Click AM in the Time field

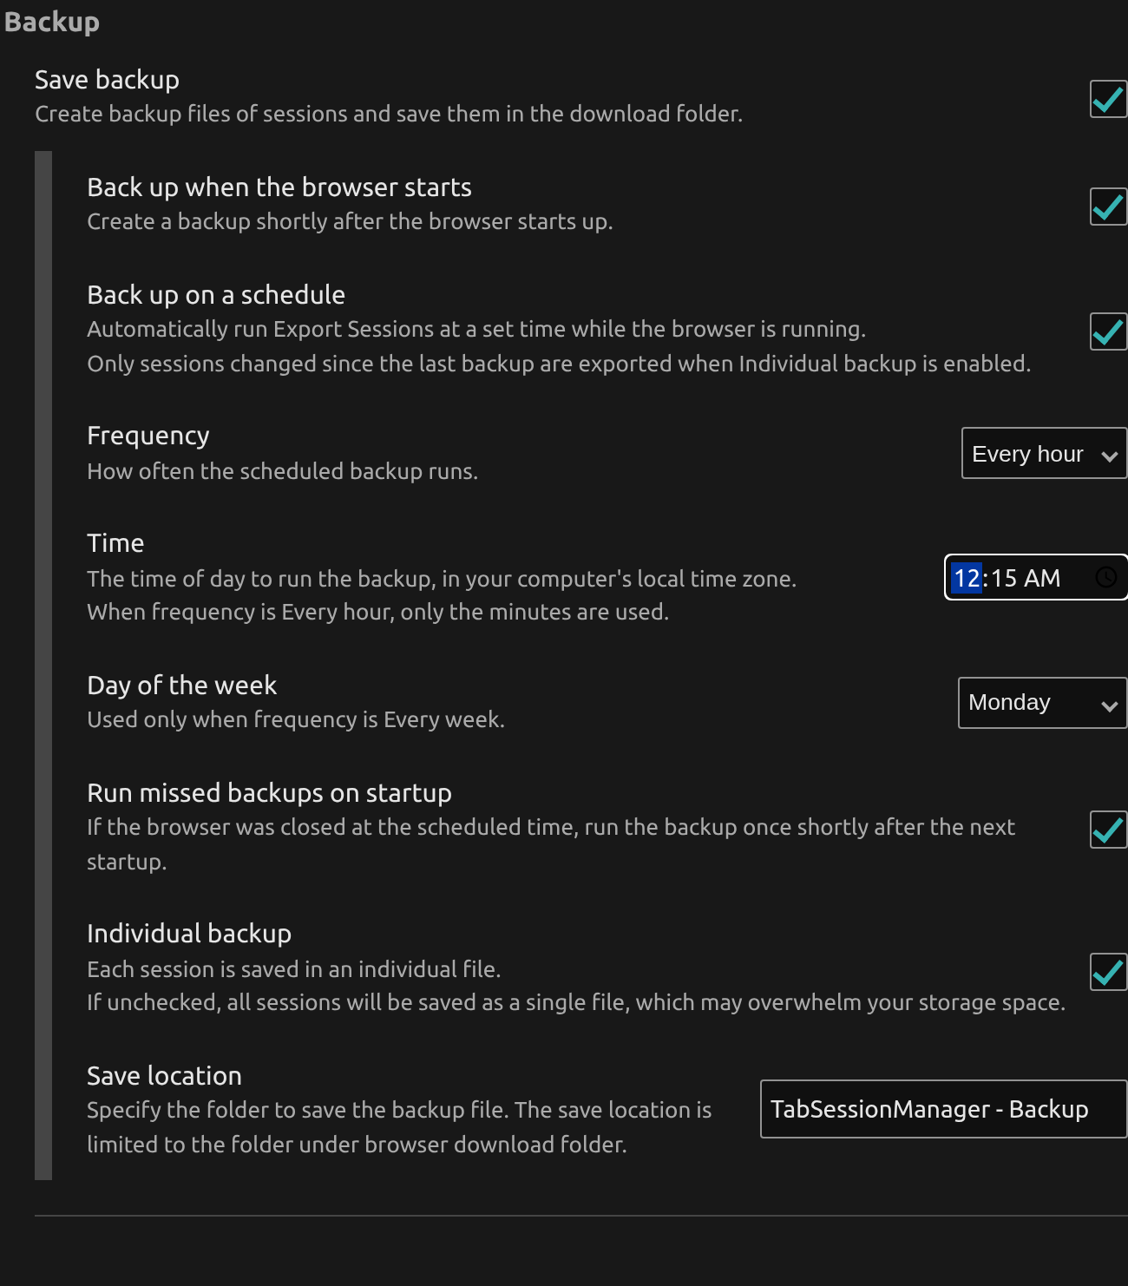click(x=1042, y=578)
